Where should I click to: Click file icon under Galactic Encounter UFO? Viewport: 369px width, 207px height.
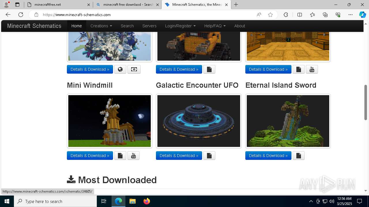[x=209, y=156]
